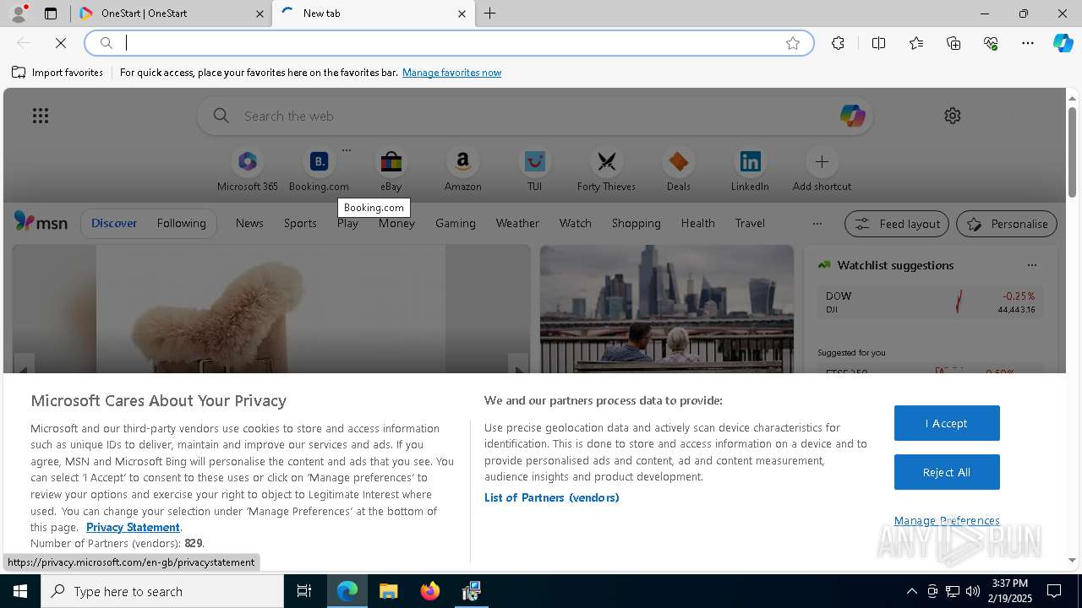Viewport: 1082px width, 608px height.
Task: Open Firefox from the taskbar
Action: pos(430,591)
